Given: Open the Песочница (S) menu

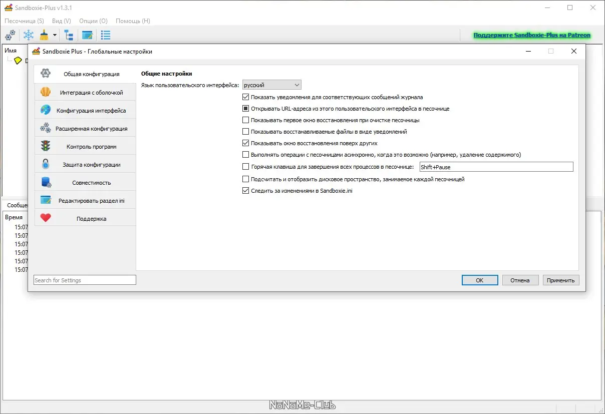Looking at the screenshot, I should coord(24,21).
